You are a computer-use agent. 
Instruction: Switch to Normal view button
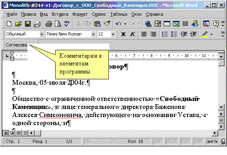[6, 133]
